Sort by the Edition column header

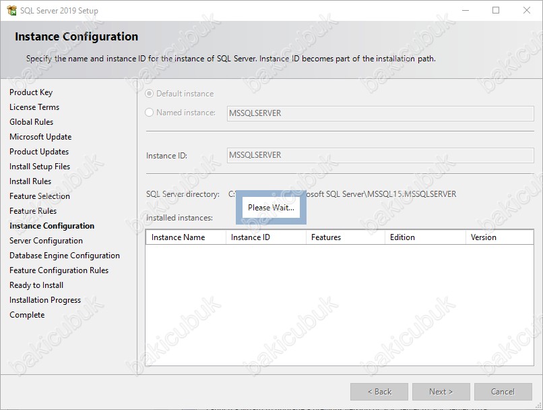tap(425, 237)
